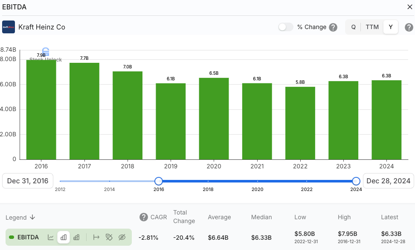Click the $6.33B median value
This screenshot has width=415, height=250.
(x=261, y=238)
